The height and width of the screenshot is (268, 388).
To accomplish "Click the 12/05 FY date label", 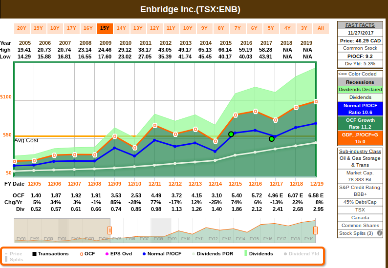I will click(x=34, y=184).
